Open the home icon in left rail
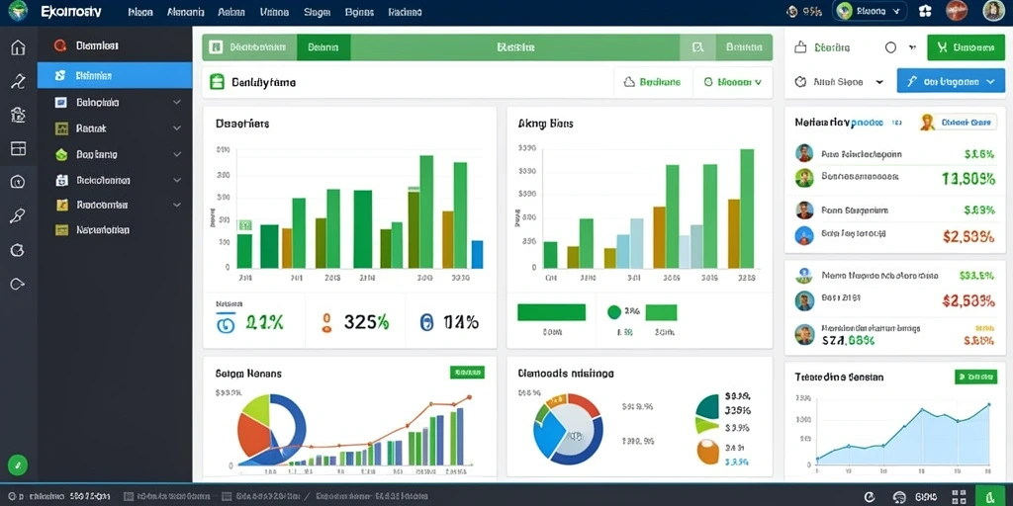 (x=18, y=47)
